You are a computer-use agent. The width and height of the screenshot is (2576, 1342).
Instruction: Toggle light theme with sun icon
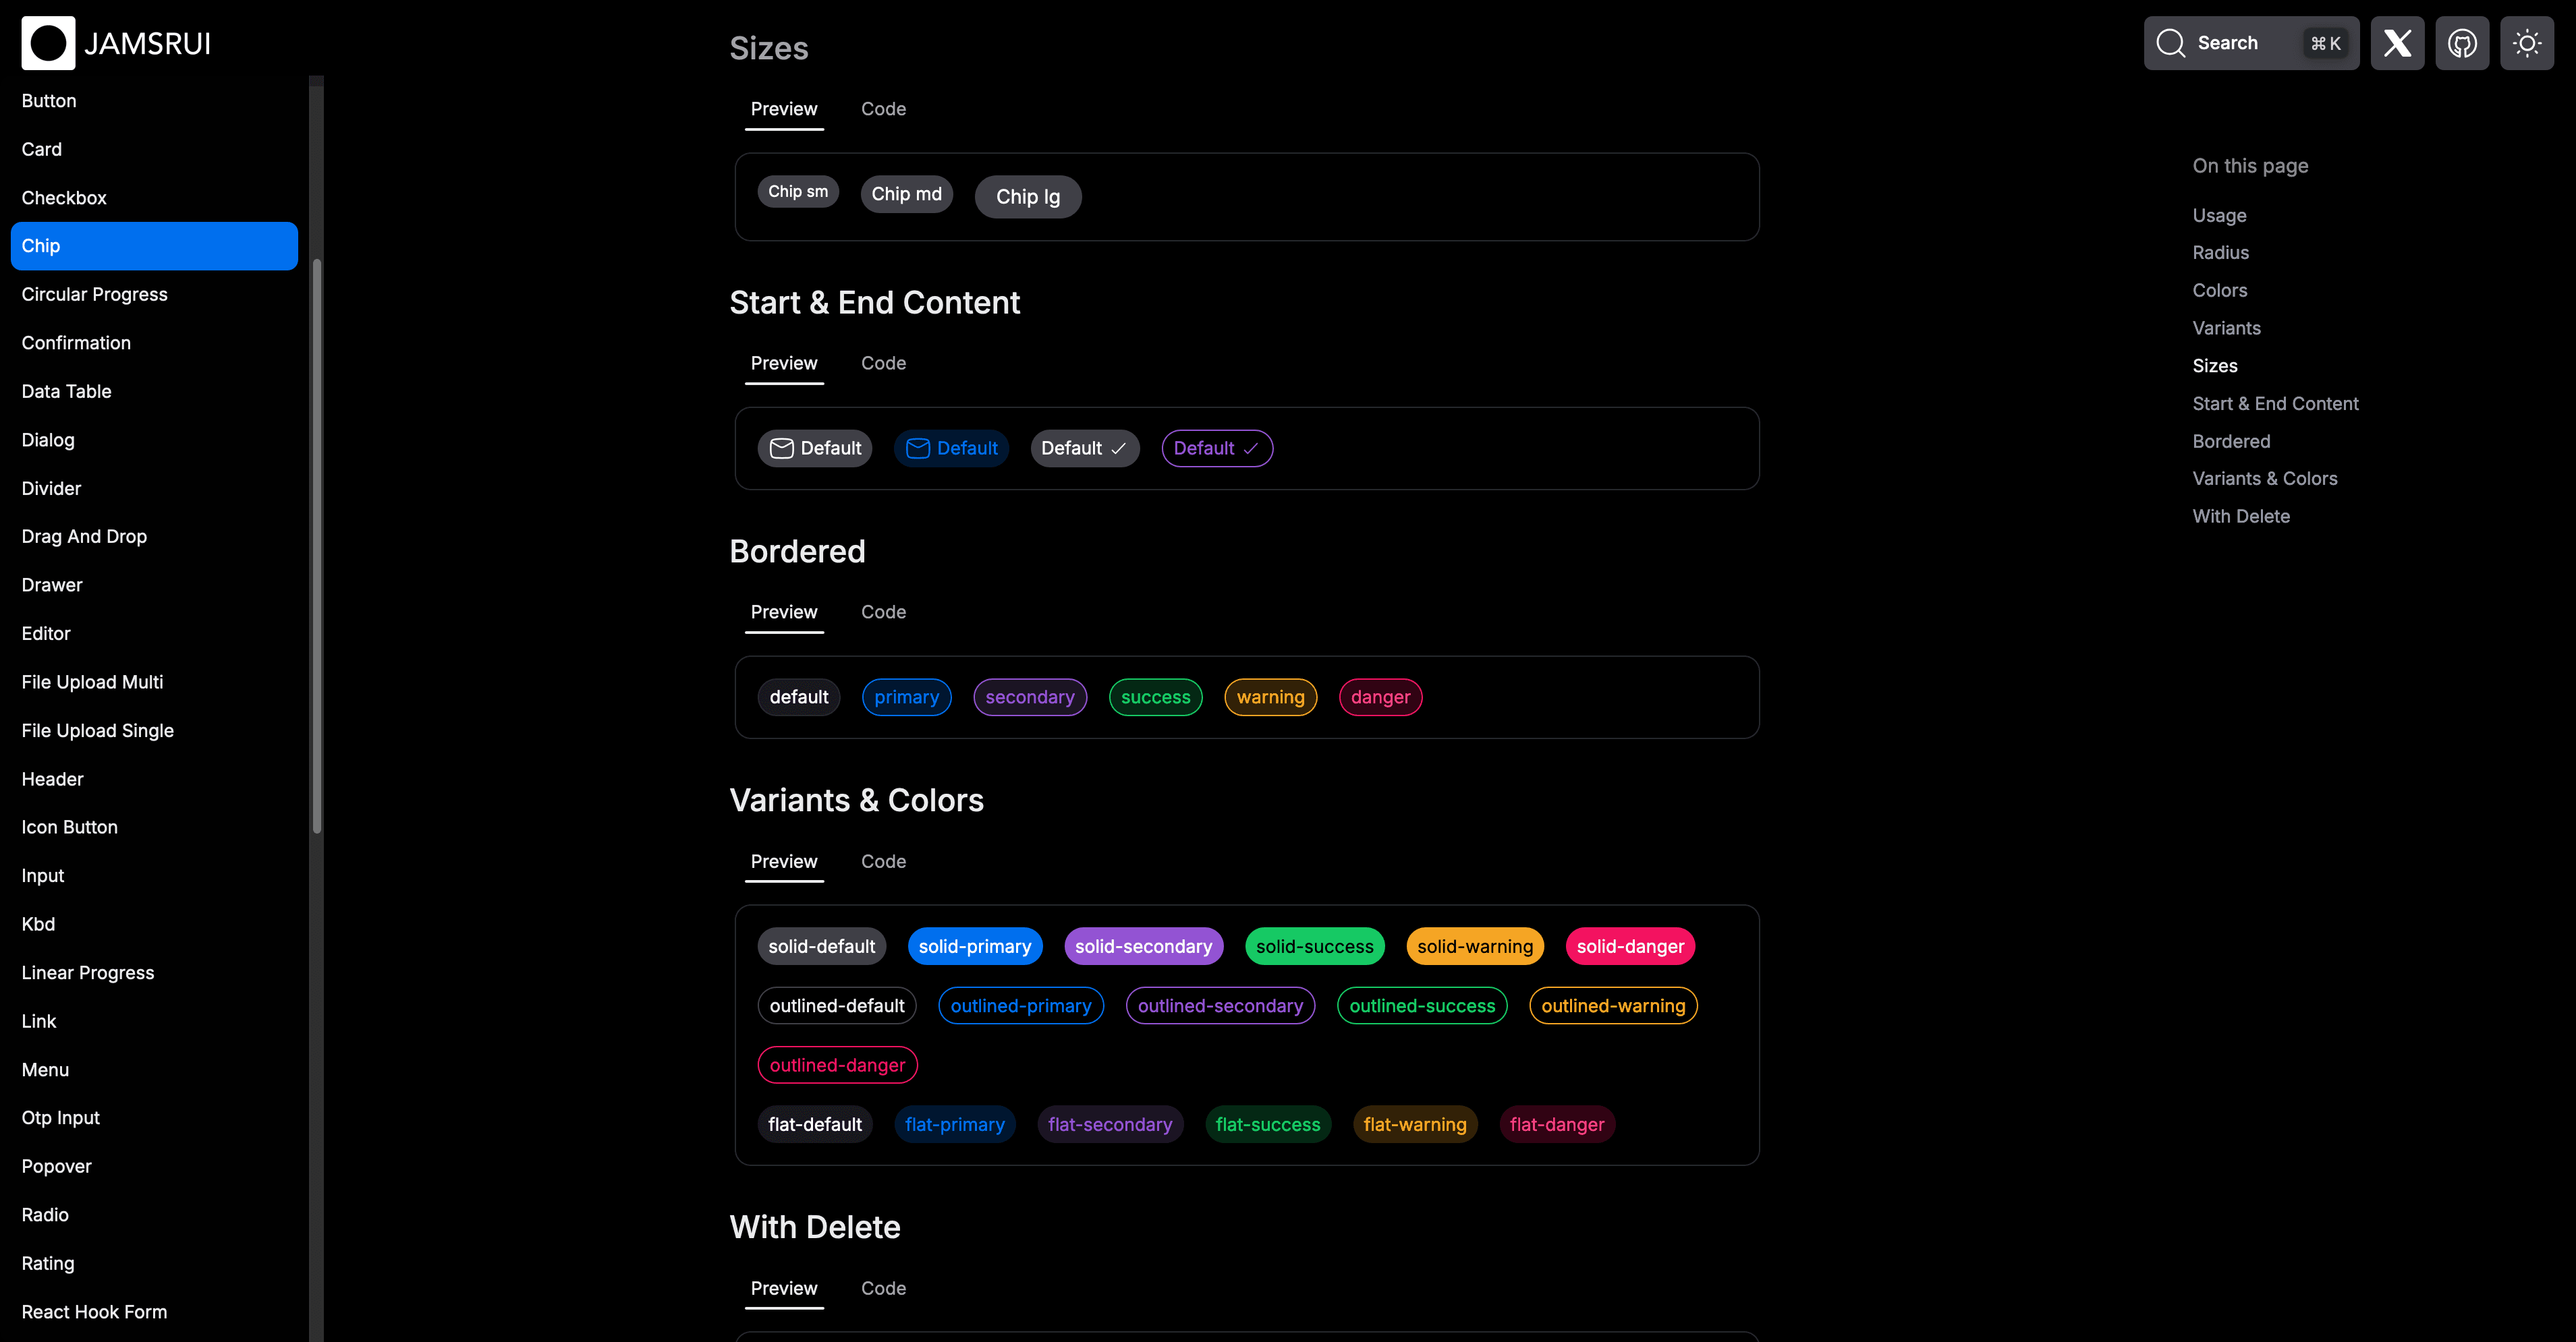pyautogui.click(x=2527, y=43)
